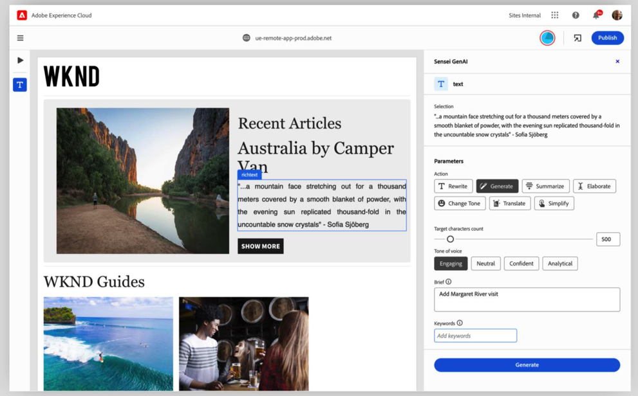The width and height of the screenshot is (638, 396).
Task: Select the Neutral tone of voice
Action: tap(485, 264)
